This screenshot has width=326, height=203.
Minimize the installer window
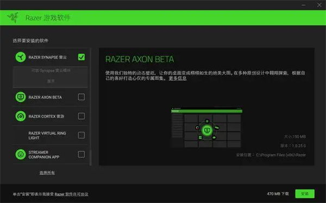click(x=304, y=5)
